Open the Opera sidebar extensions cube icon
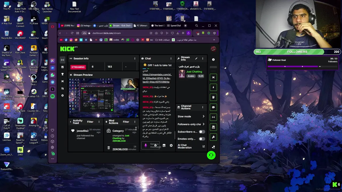 pos(52,142)
